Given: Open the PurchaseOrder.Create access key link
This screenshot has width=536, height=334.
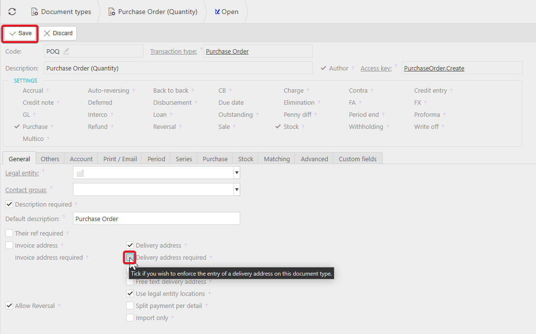Looking at the screenshot, I should [x=434, y=69].
